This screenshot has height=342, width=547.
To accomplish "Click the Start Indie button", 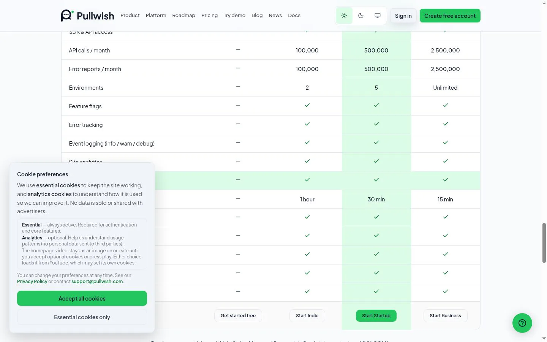I will click(307, 316).
